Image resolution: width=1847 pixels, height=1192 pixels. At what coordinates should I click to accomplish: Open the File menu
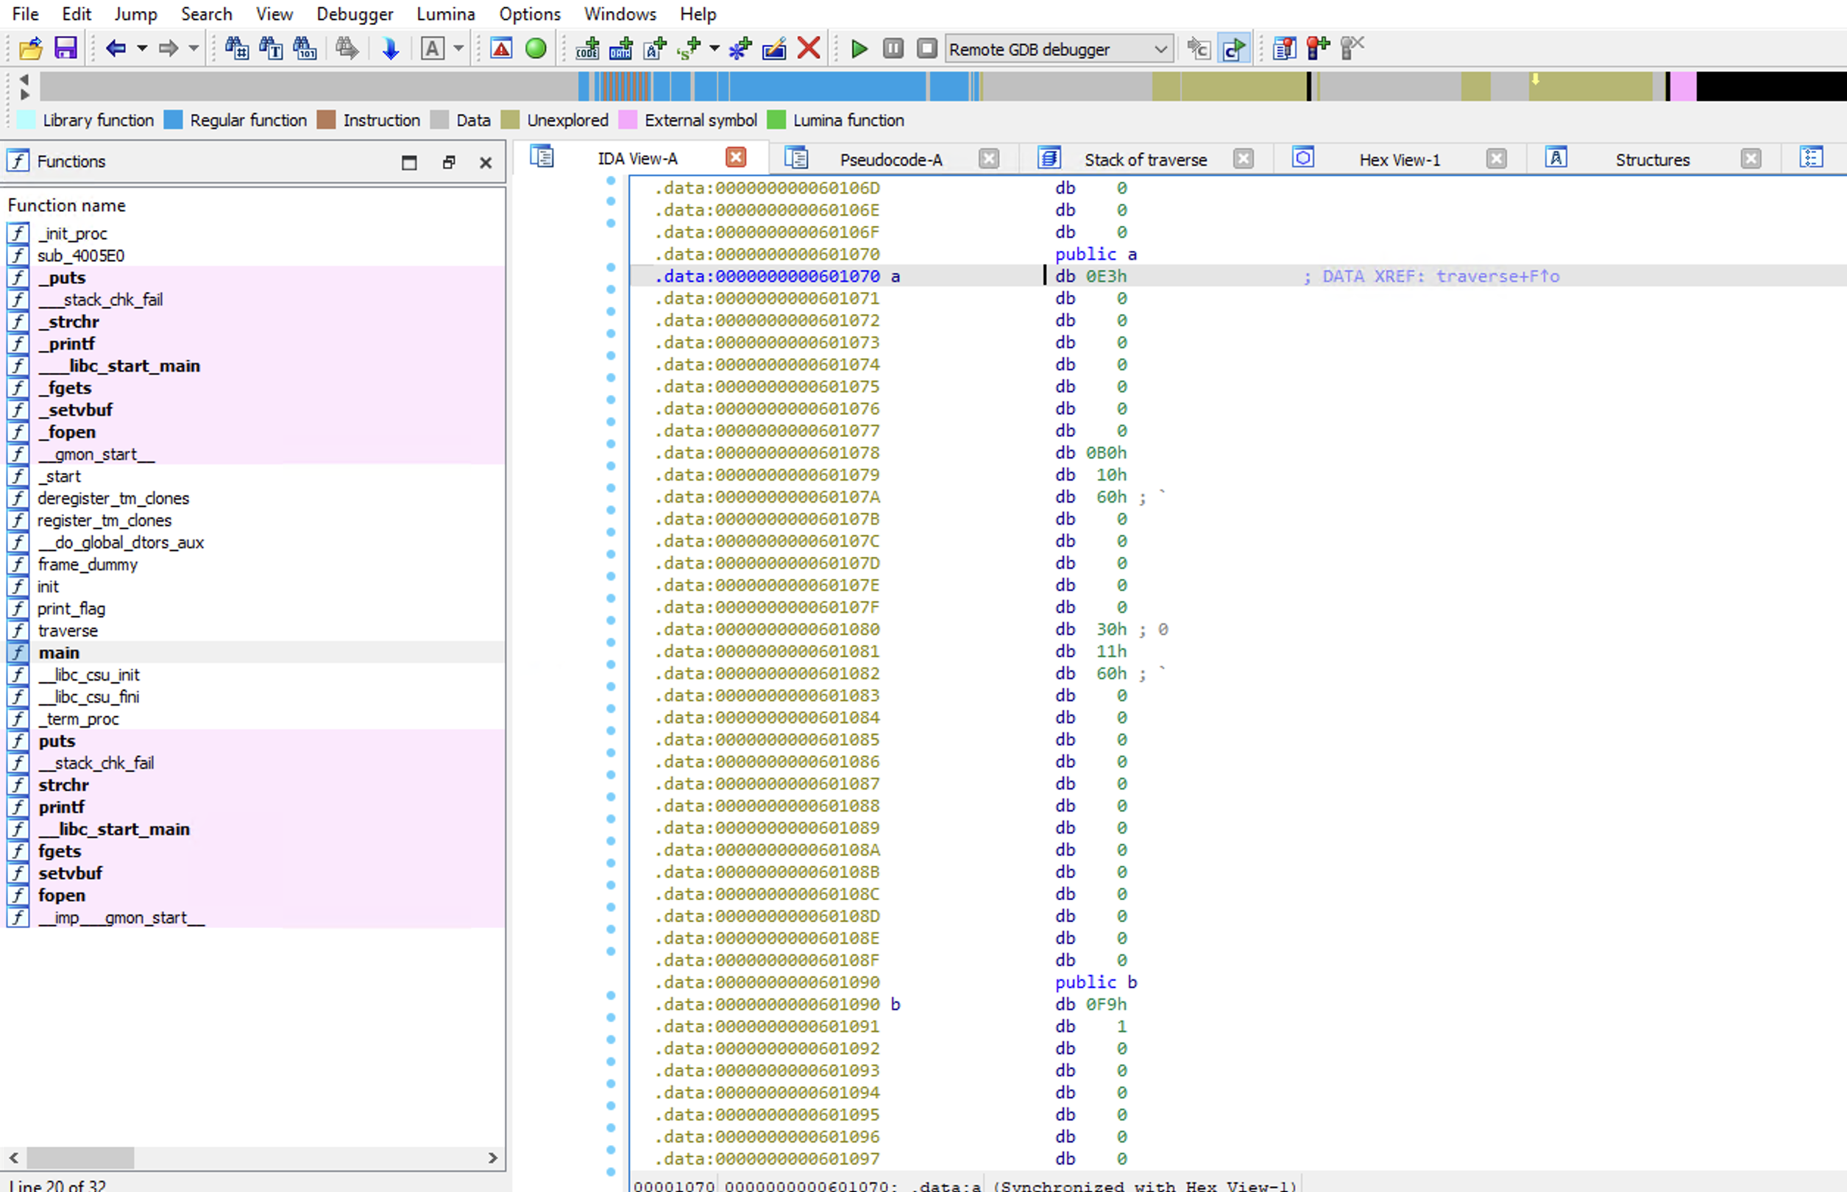coord(26,14)
